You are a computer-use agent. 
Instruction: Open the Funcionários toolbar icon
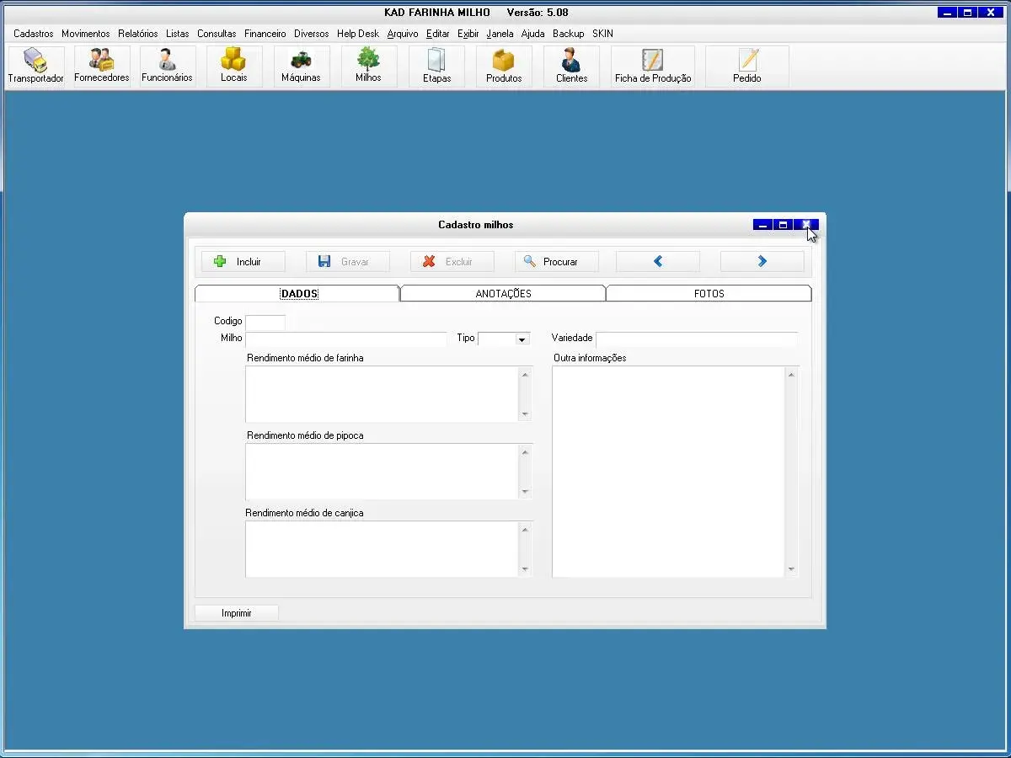point(167,67)
